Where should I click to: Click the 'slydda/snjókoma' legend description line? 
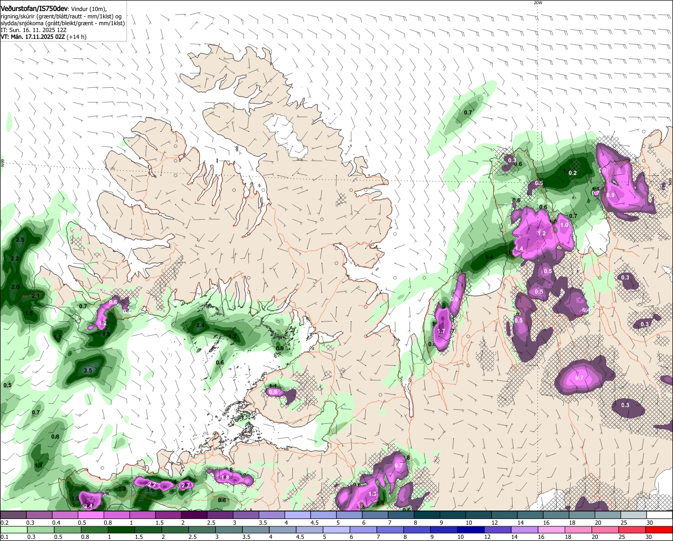(63, 23)
